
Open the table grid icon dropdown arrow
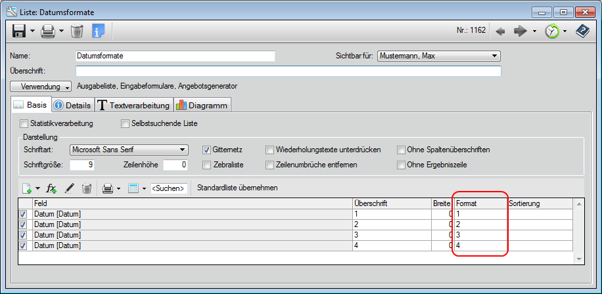[x=144, y=188]
